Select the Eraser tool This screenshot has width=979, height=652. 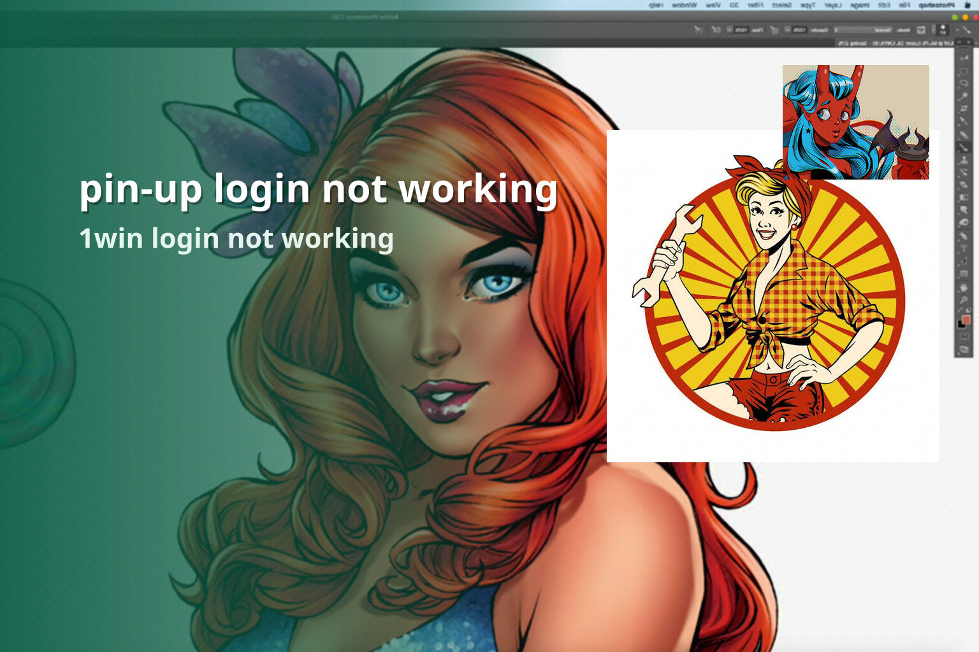964,186
